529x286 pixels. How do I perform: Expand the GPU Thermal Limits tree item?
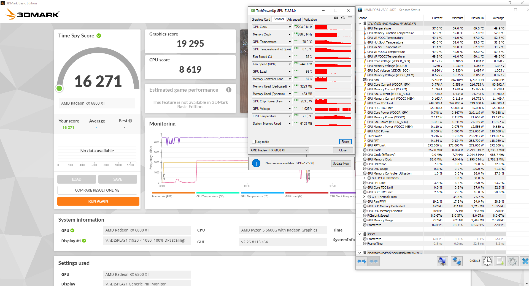coord(364,197)
